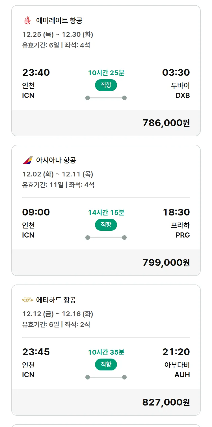Viewport: 212px width, 427px height.
Task: Click the 23:40 Incheon departure time
Action: [x=36, y=73]
